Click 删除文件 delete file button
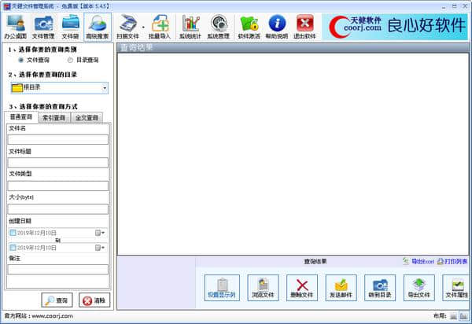Image resolution: width=472 pixels, height=324 pixels. point(302,288)
